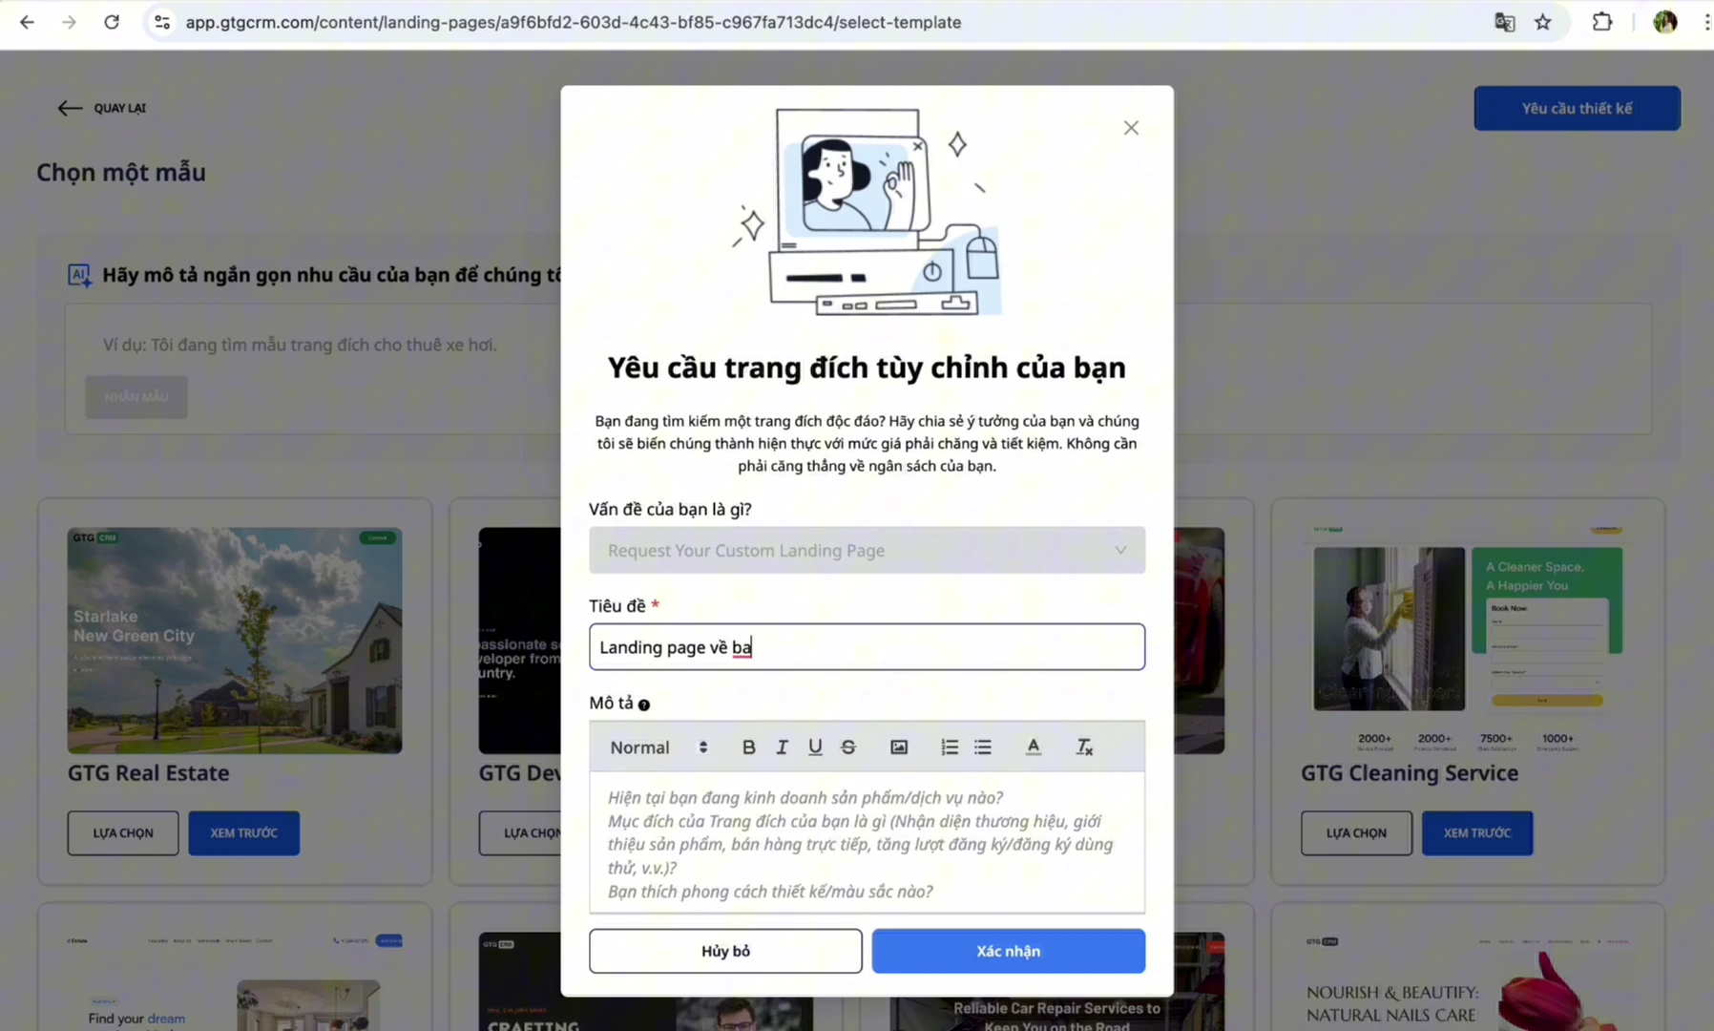
Task: Start a bulleted list in editor
Action: click(x=982, y=747)
